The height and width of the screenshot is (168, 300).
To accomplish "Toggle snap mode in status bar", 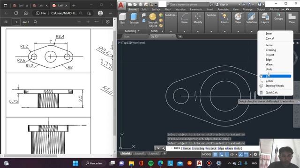I will (x=221, y=154).
